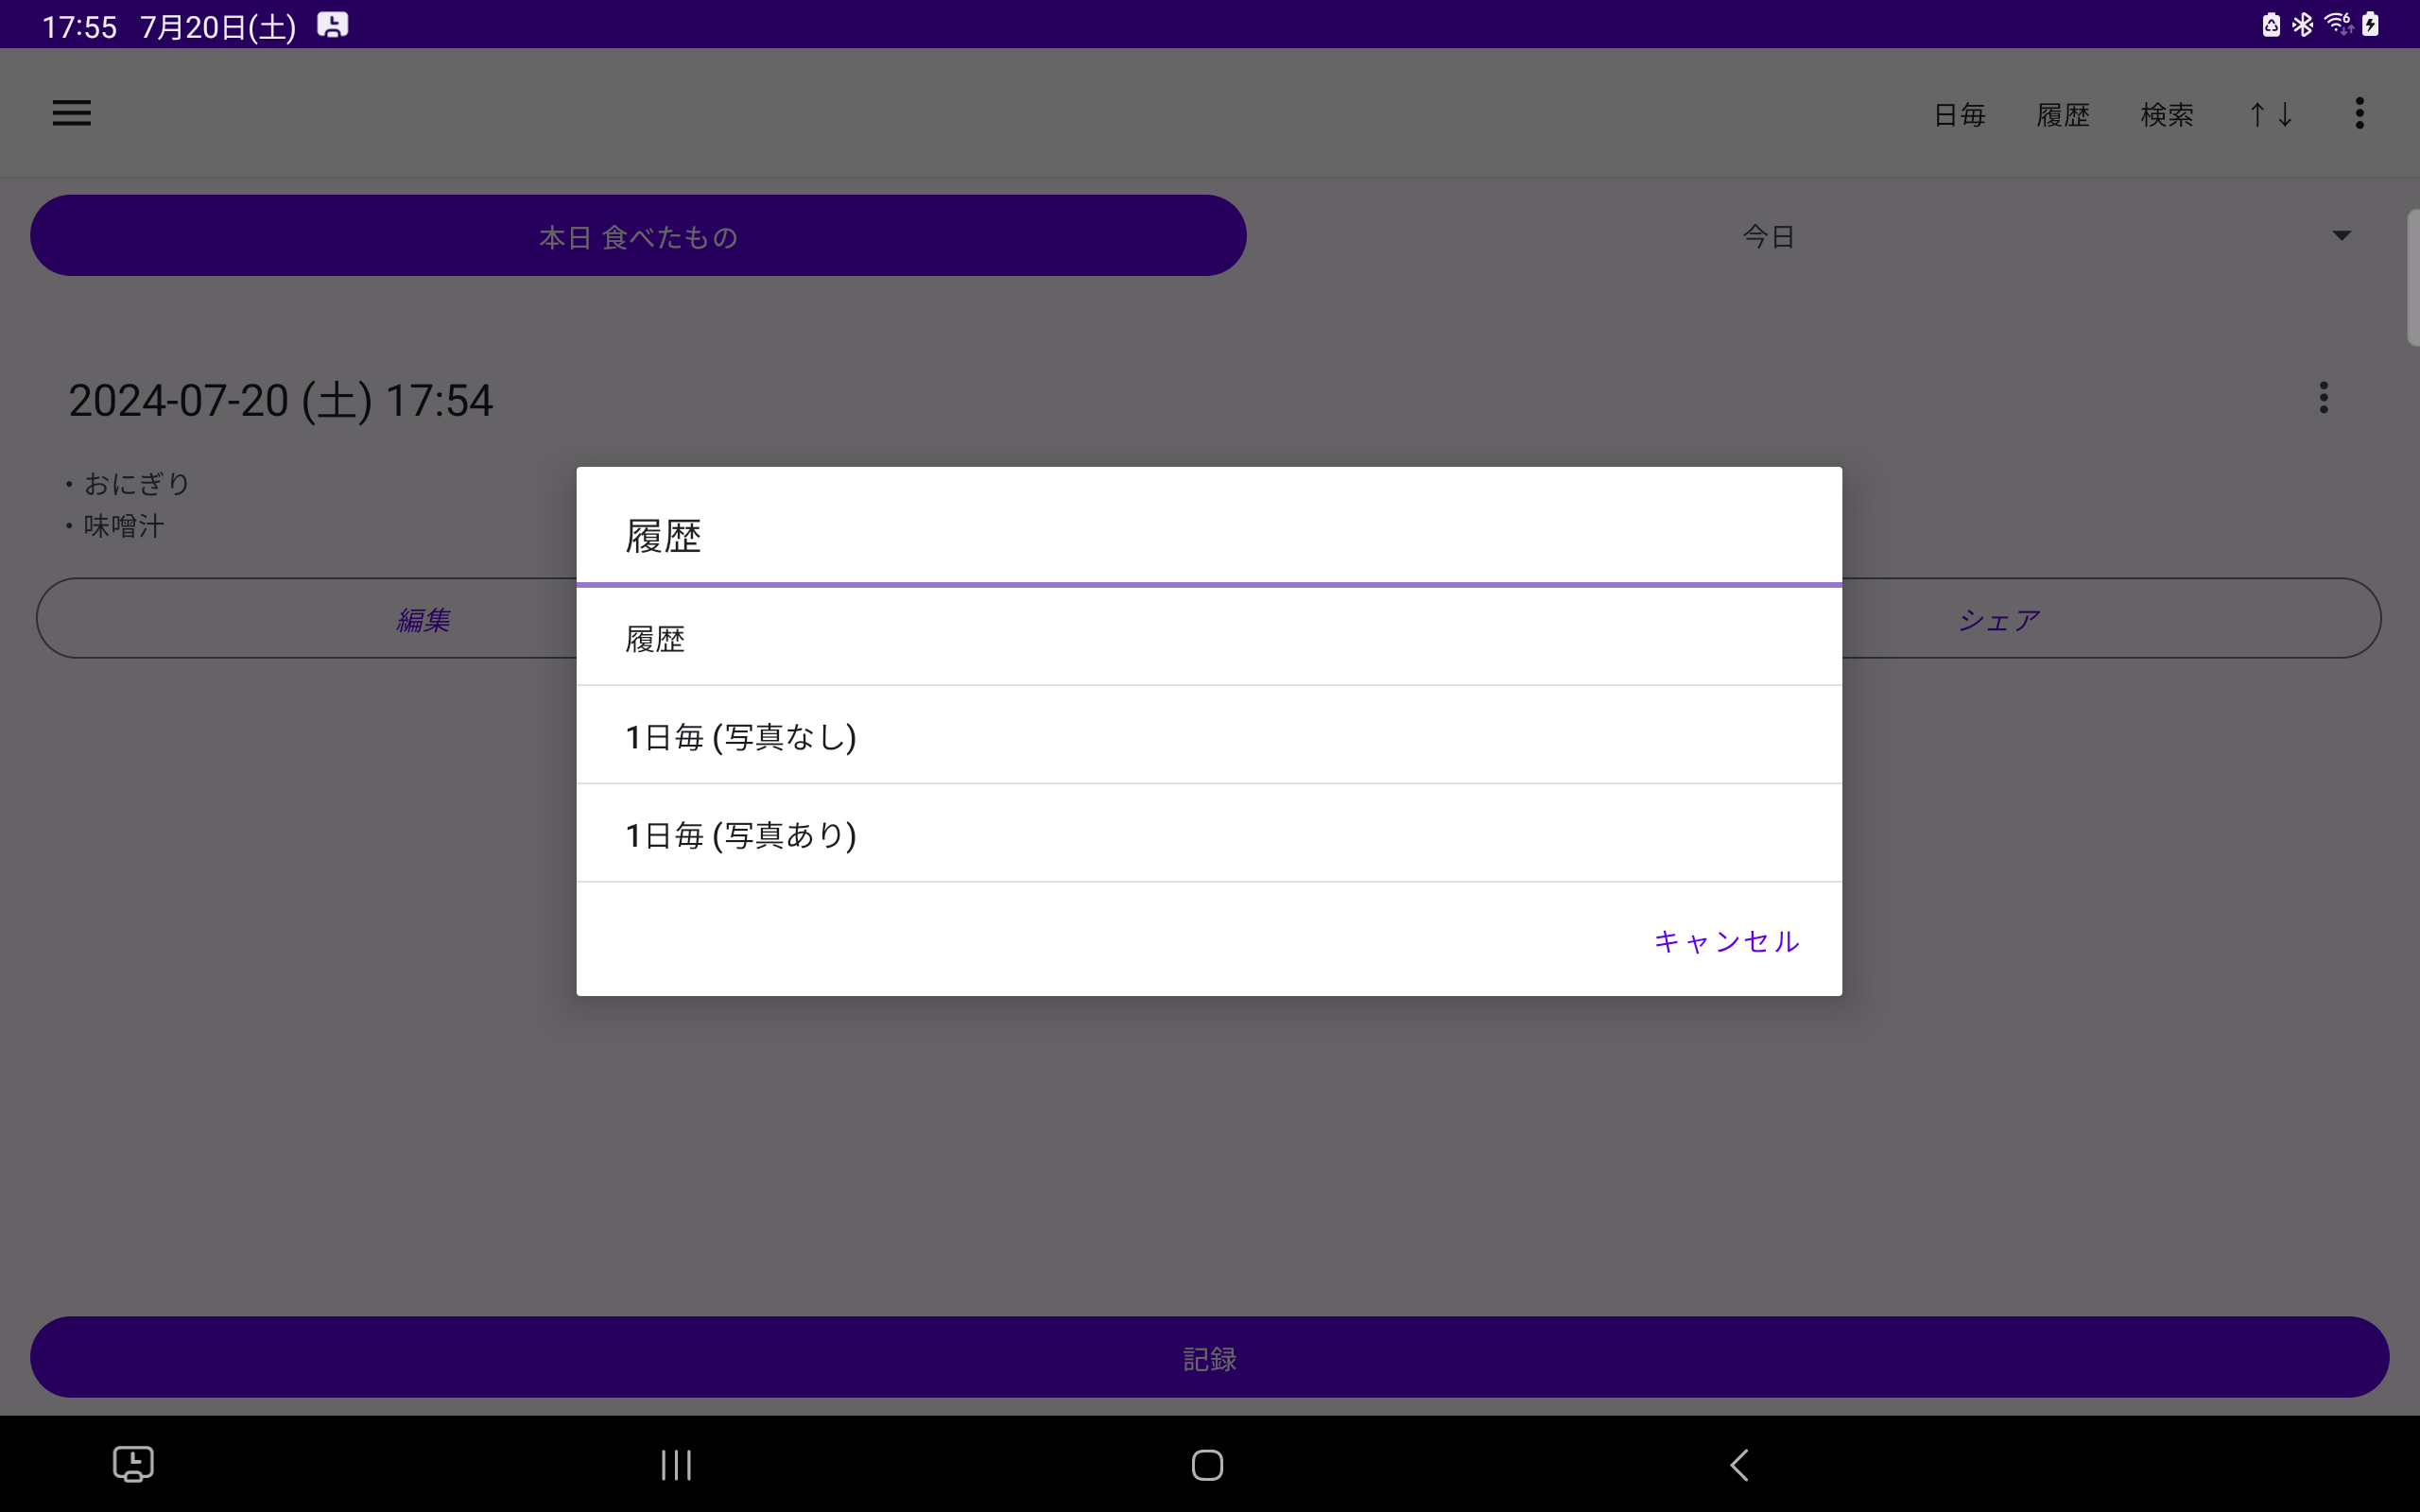Tap the screen recorder icon in navigation bar

click(133, 1464)
